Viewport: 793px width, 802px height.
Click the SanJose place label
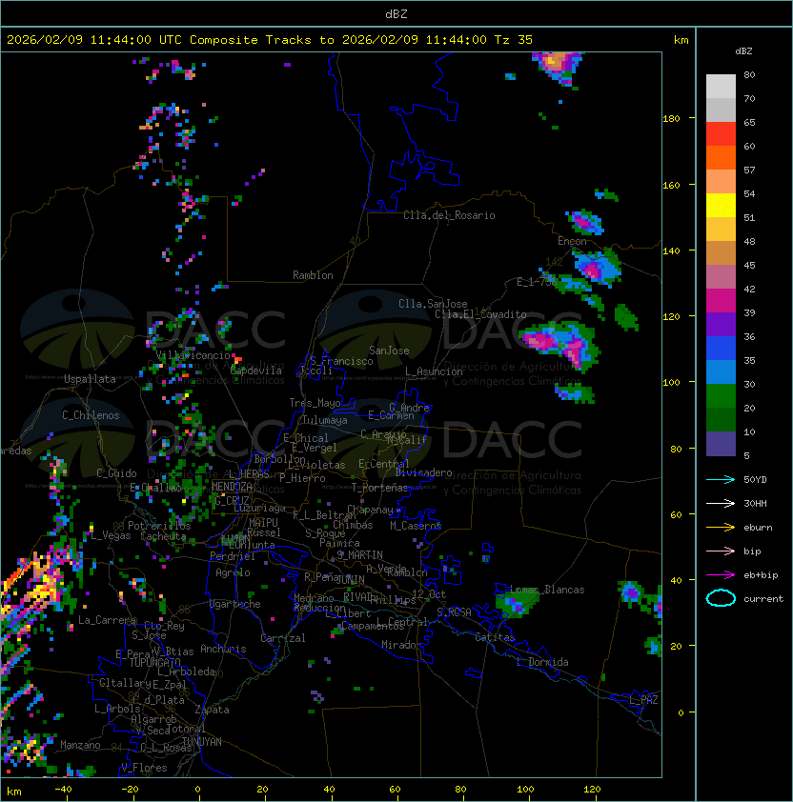(389, 351)
